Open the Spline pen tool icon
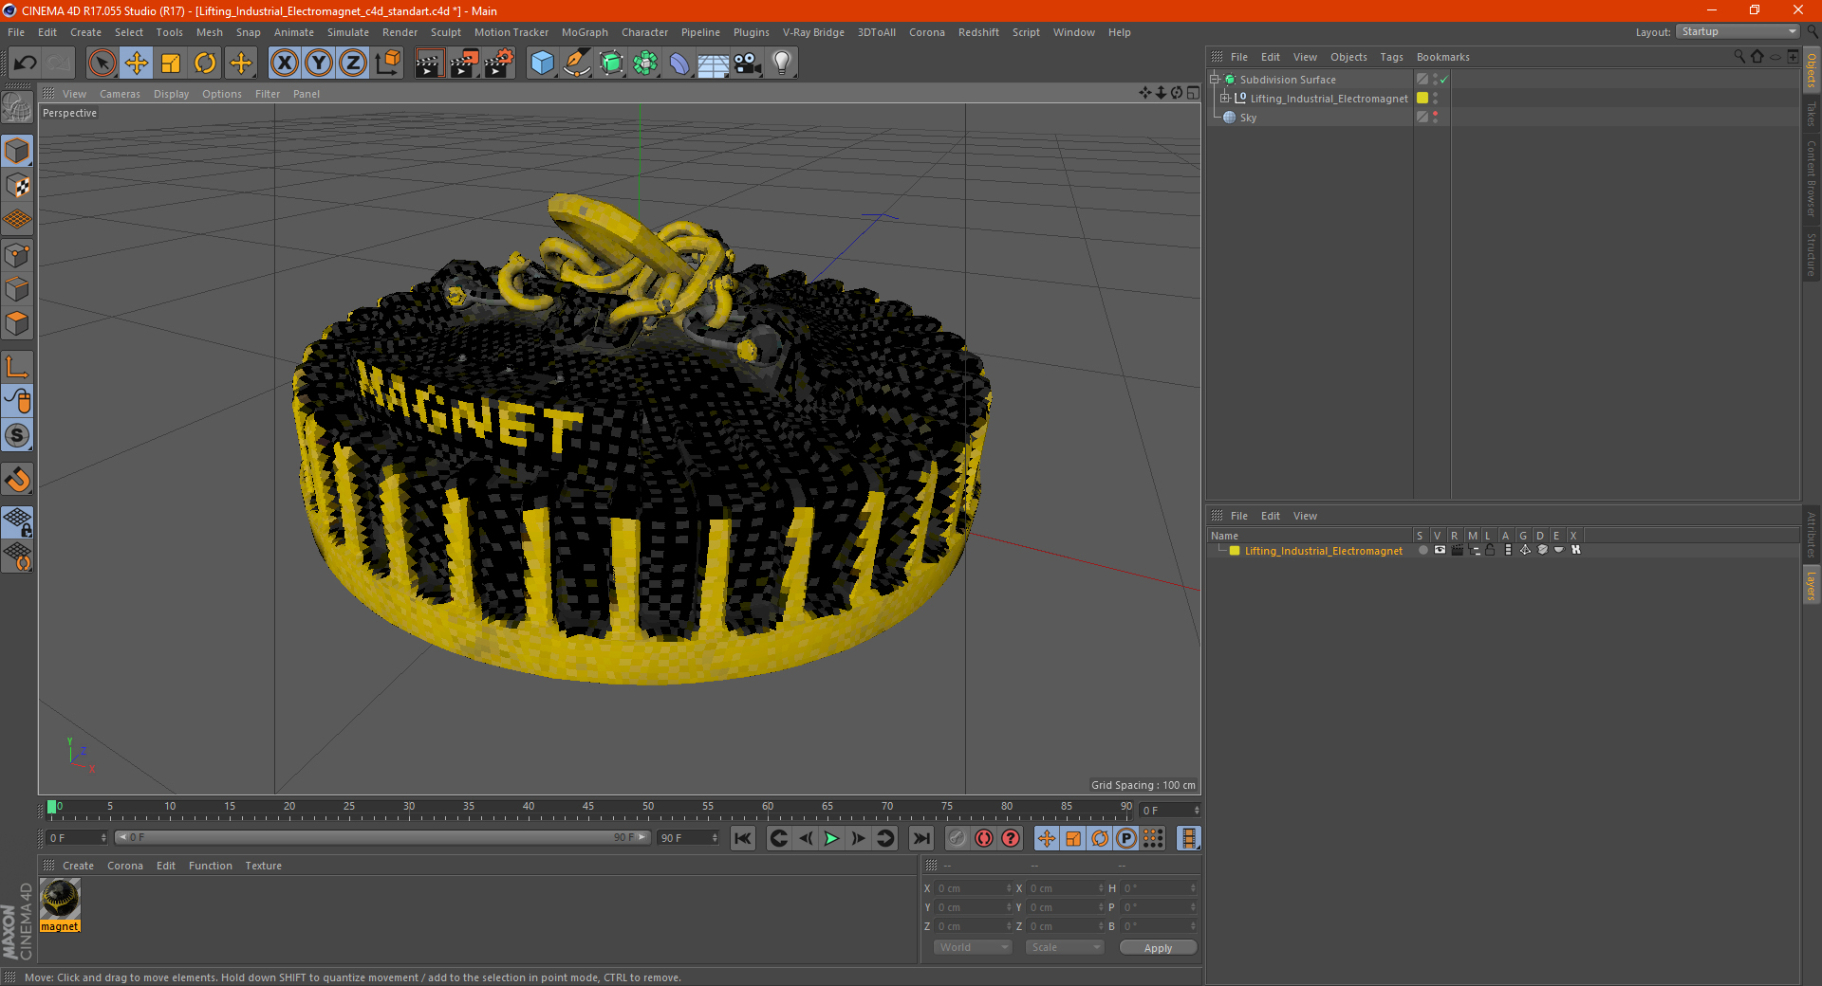This screenshot has height=986, width=1822. coord(577,64)
